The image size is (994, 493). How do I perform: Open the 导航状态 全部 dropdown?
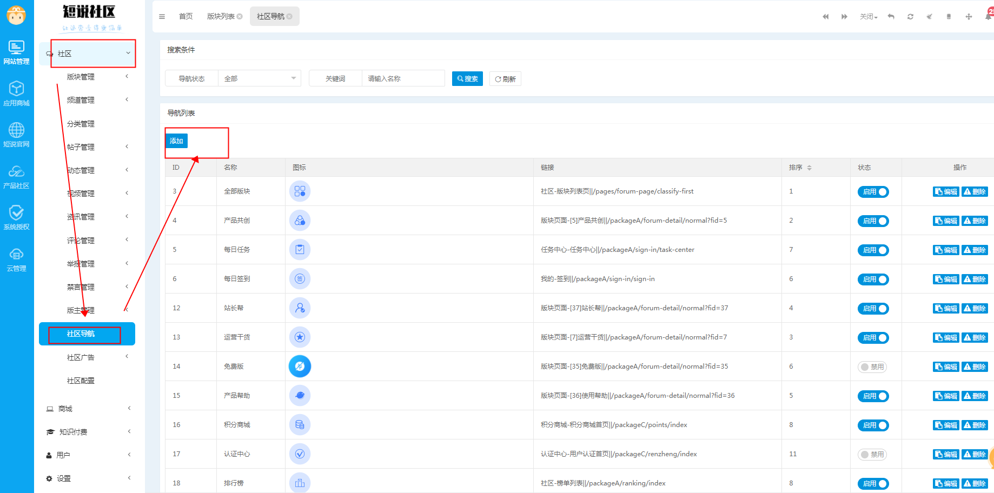pos(260,78)
